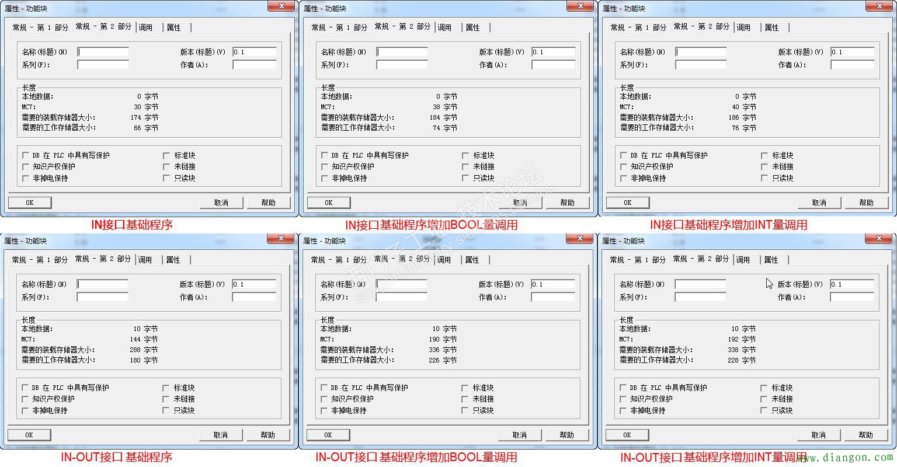Open 属性 tab in the MC7 190 字节 dialog
The width and height of the screenshot is (897, 467).
pyautogui.click(x=472, y=260)
